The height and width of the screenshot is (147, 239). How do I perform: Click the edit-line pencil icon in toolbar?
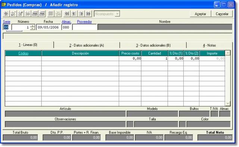(13, 14)
